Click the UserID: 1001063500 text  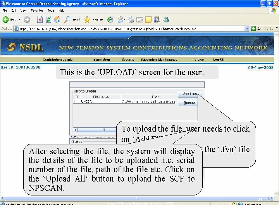tap(21, 67)
